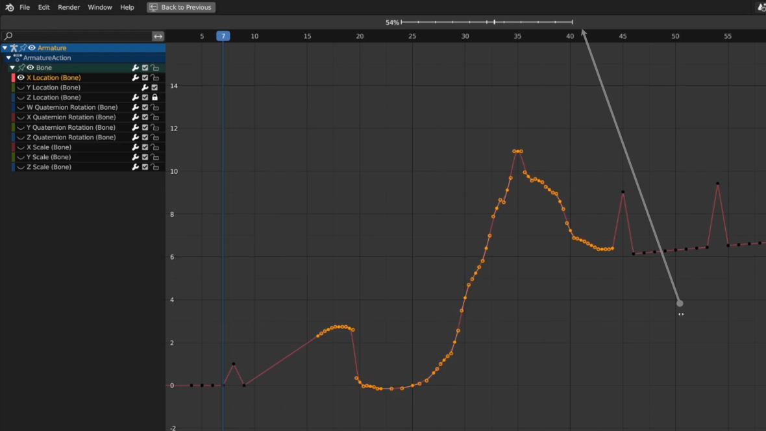Image resolution: width=766 pixels, height=431 pixels.
Task: Collapse the Armature tree row
Action: [5, 48]
